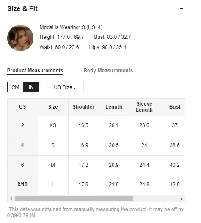Click the XS size cell
The image size is (201, 223).
pyautogui.click(x=53, y=126)
